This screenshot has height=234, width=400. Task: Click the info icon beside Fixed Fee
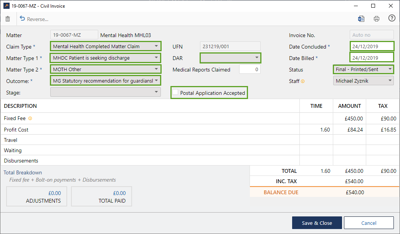(x=30, y=119)
